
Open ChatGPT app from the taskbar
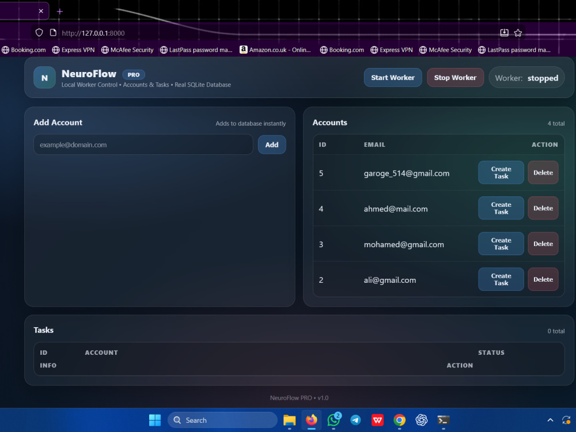422,420
